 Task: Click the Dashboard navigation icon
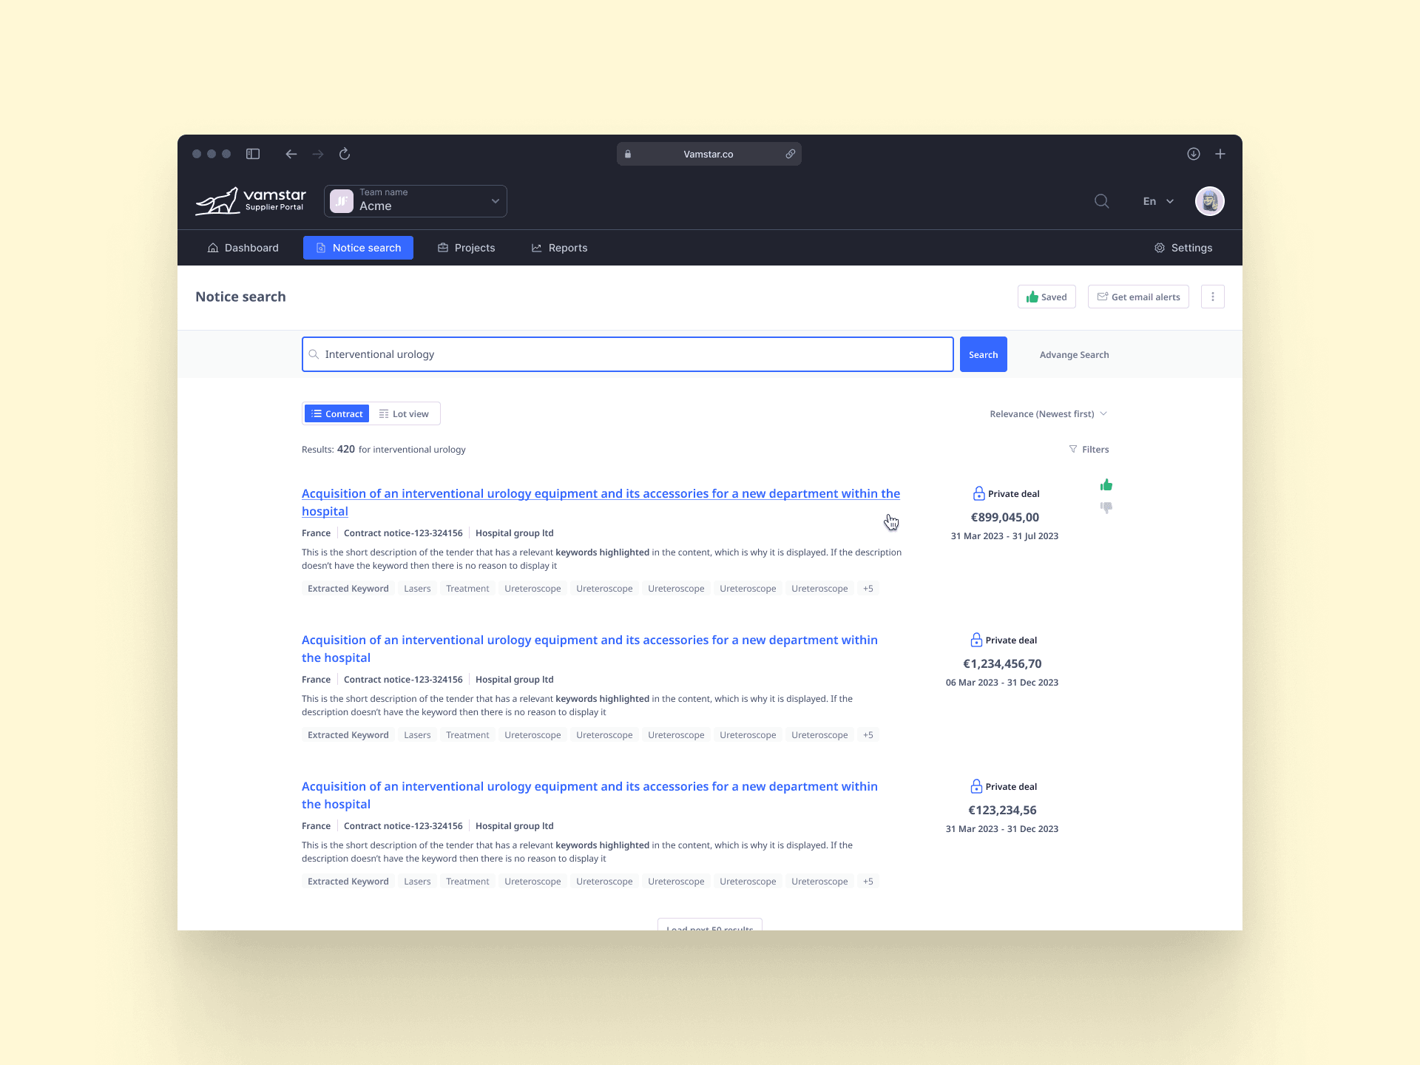pyautogui.click(x=214, y=248)
